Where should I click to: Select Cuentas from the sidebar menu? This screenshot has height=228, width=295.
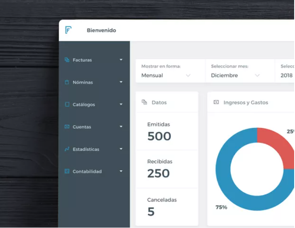82,127
